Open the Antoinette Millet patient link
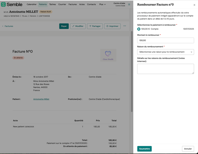 (x=41, y=99)
